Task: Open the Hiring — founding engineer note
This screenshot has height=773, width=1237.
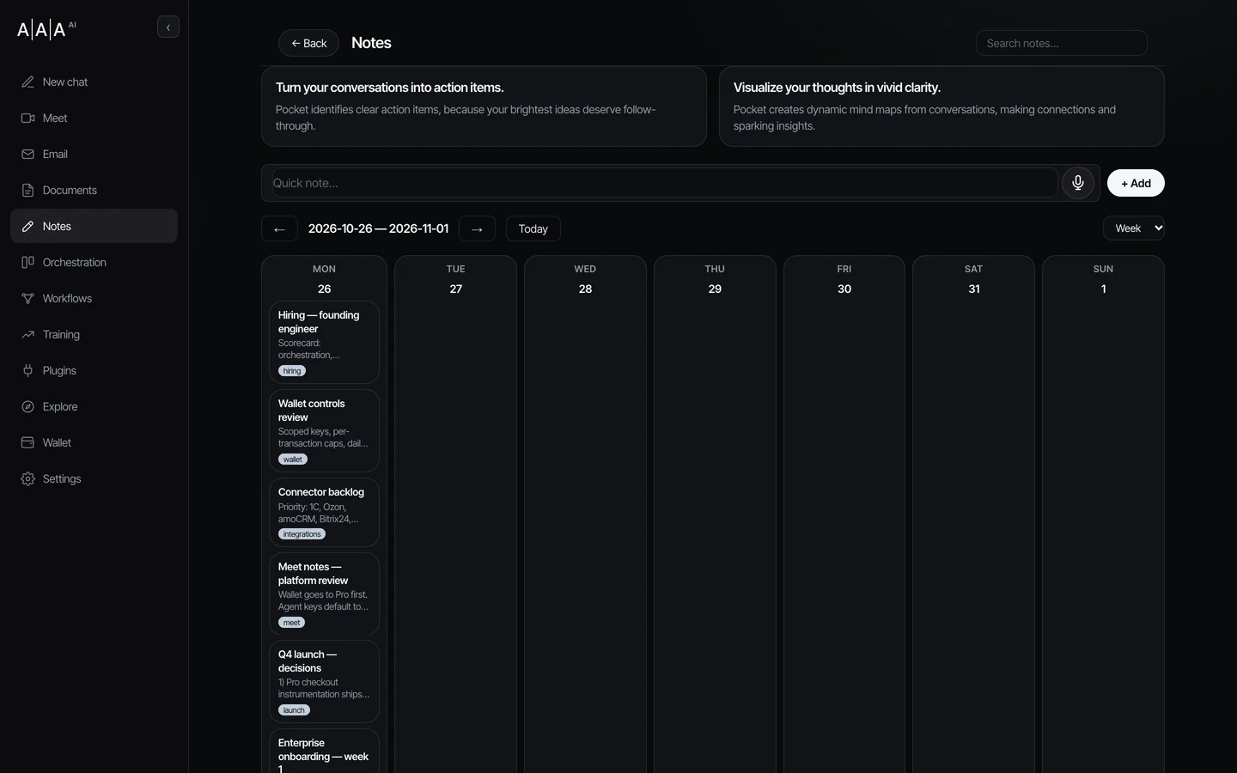Action: [x=324, y=342]
